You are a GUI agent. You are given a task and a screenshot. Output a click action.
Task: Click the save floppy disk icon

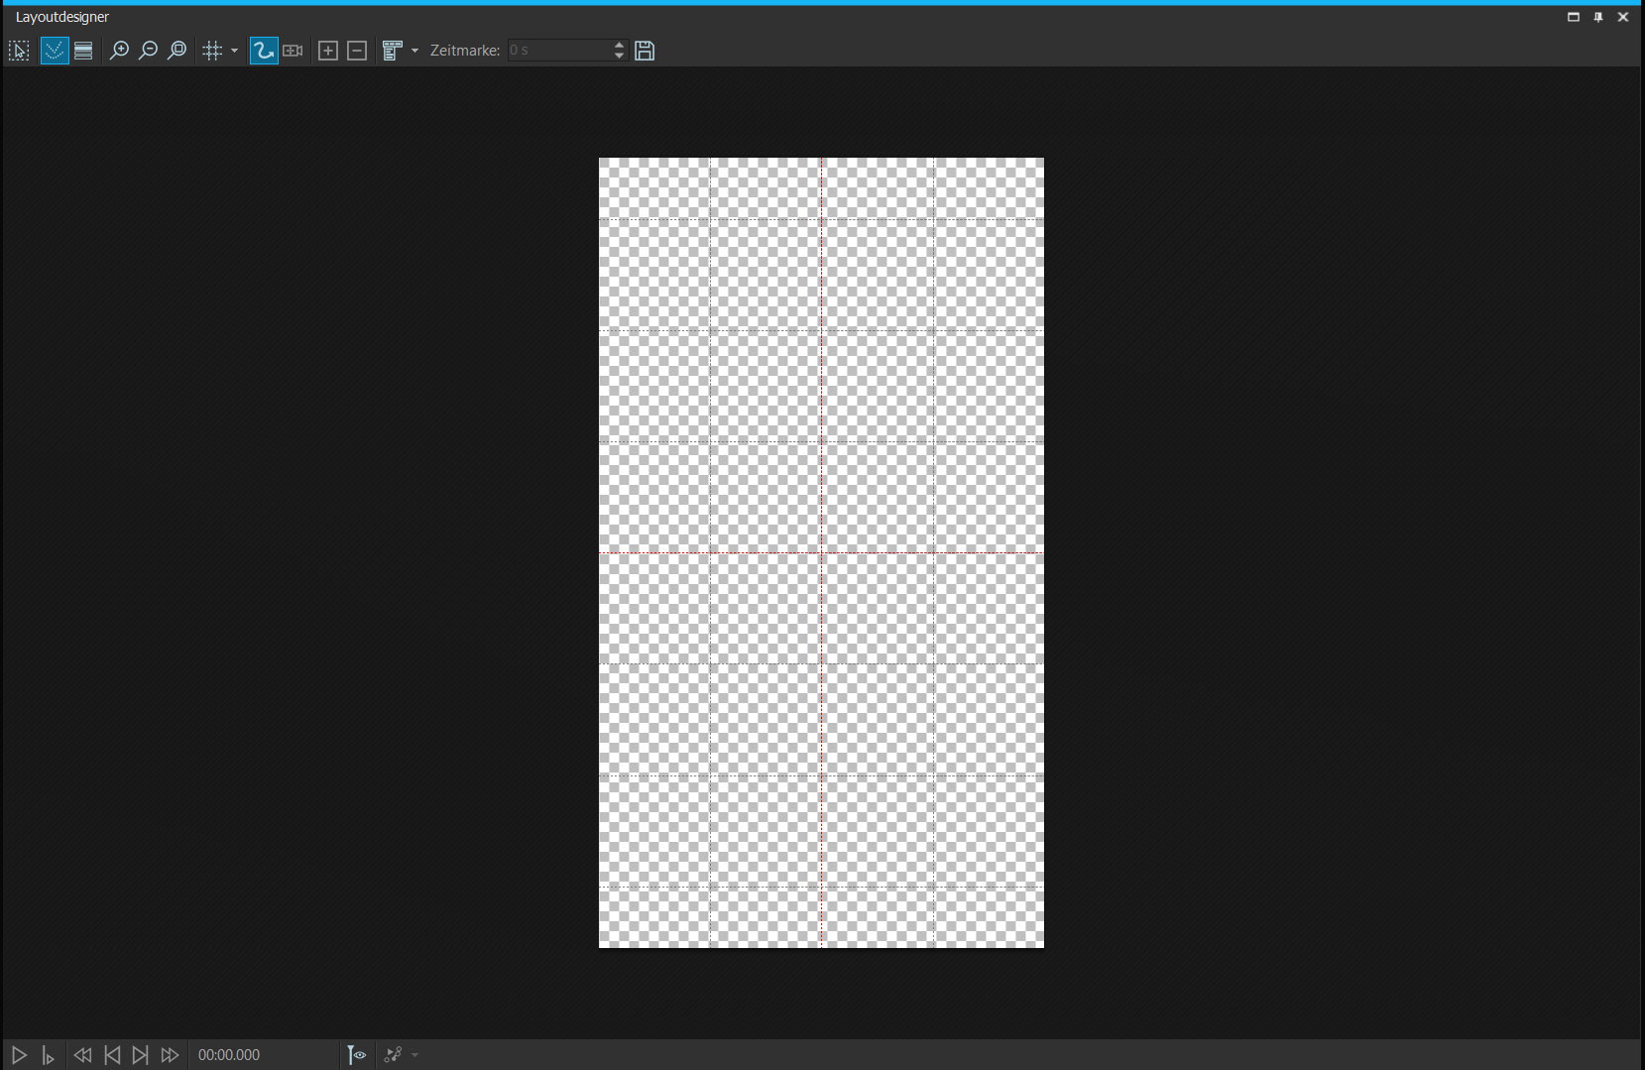pyautogui.click(x=645, y=51)
